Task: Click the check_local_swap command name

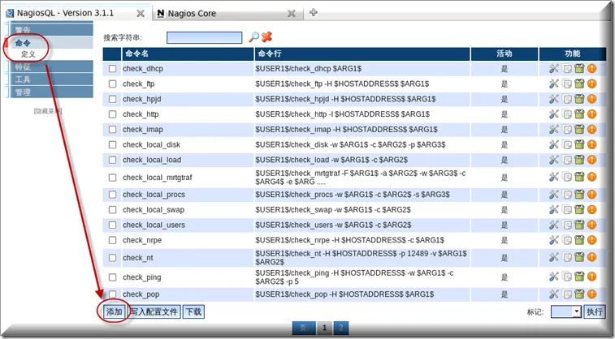Action: [154, 210]
